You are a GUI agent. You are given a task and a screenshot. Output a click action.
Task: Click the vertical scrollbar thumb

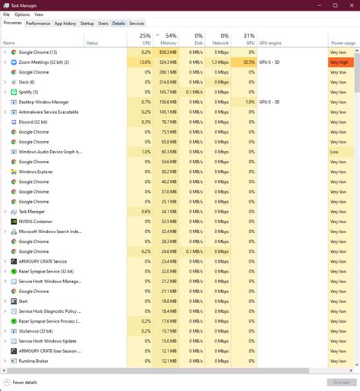tap(357, 73)
